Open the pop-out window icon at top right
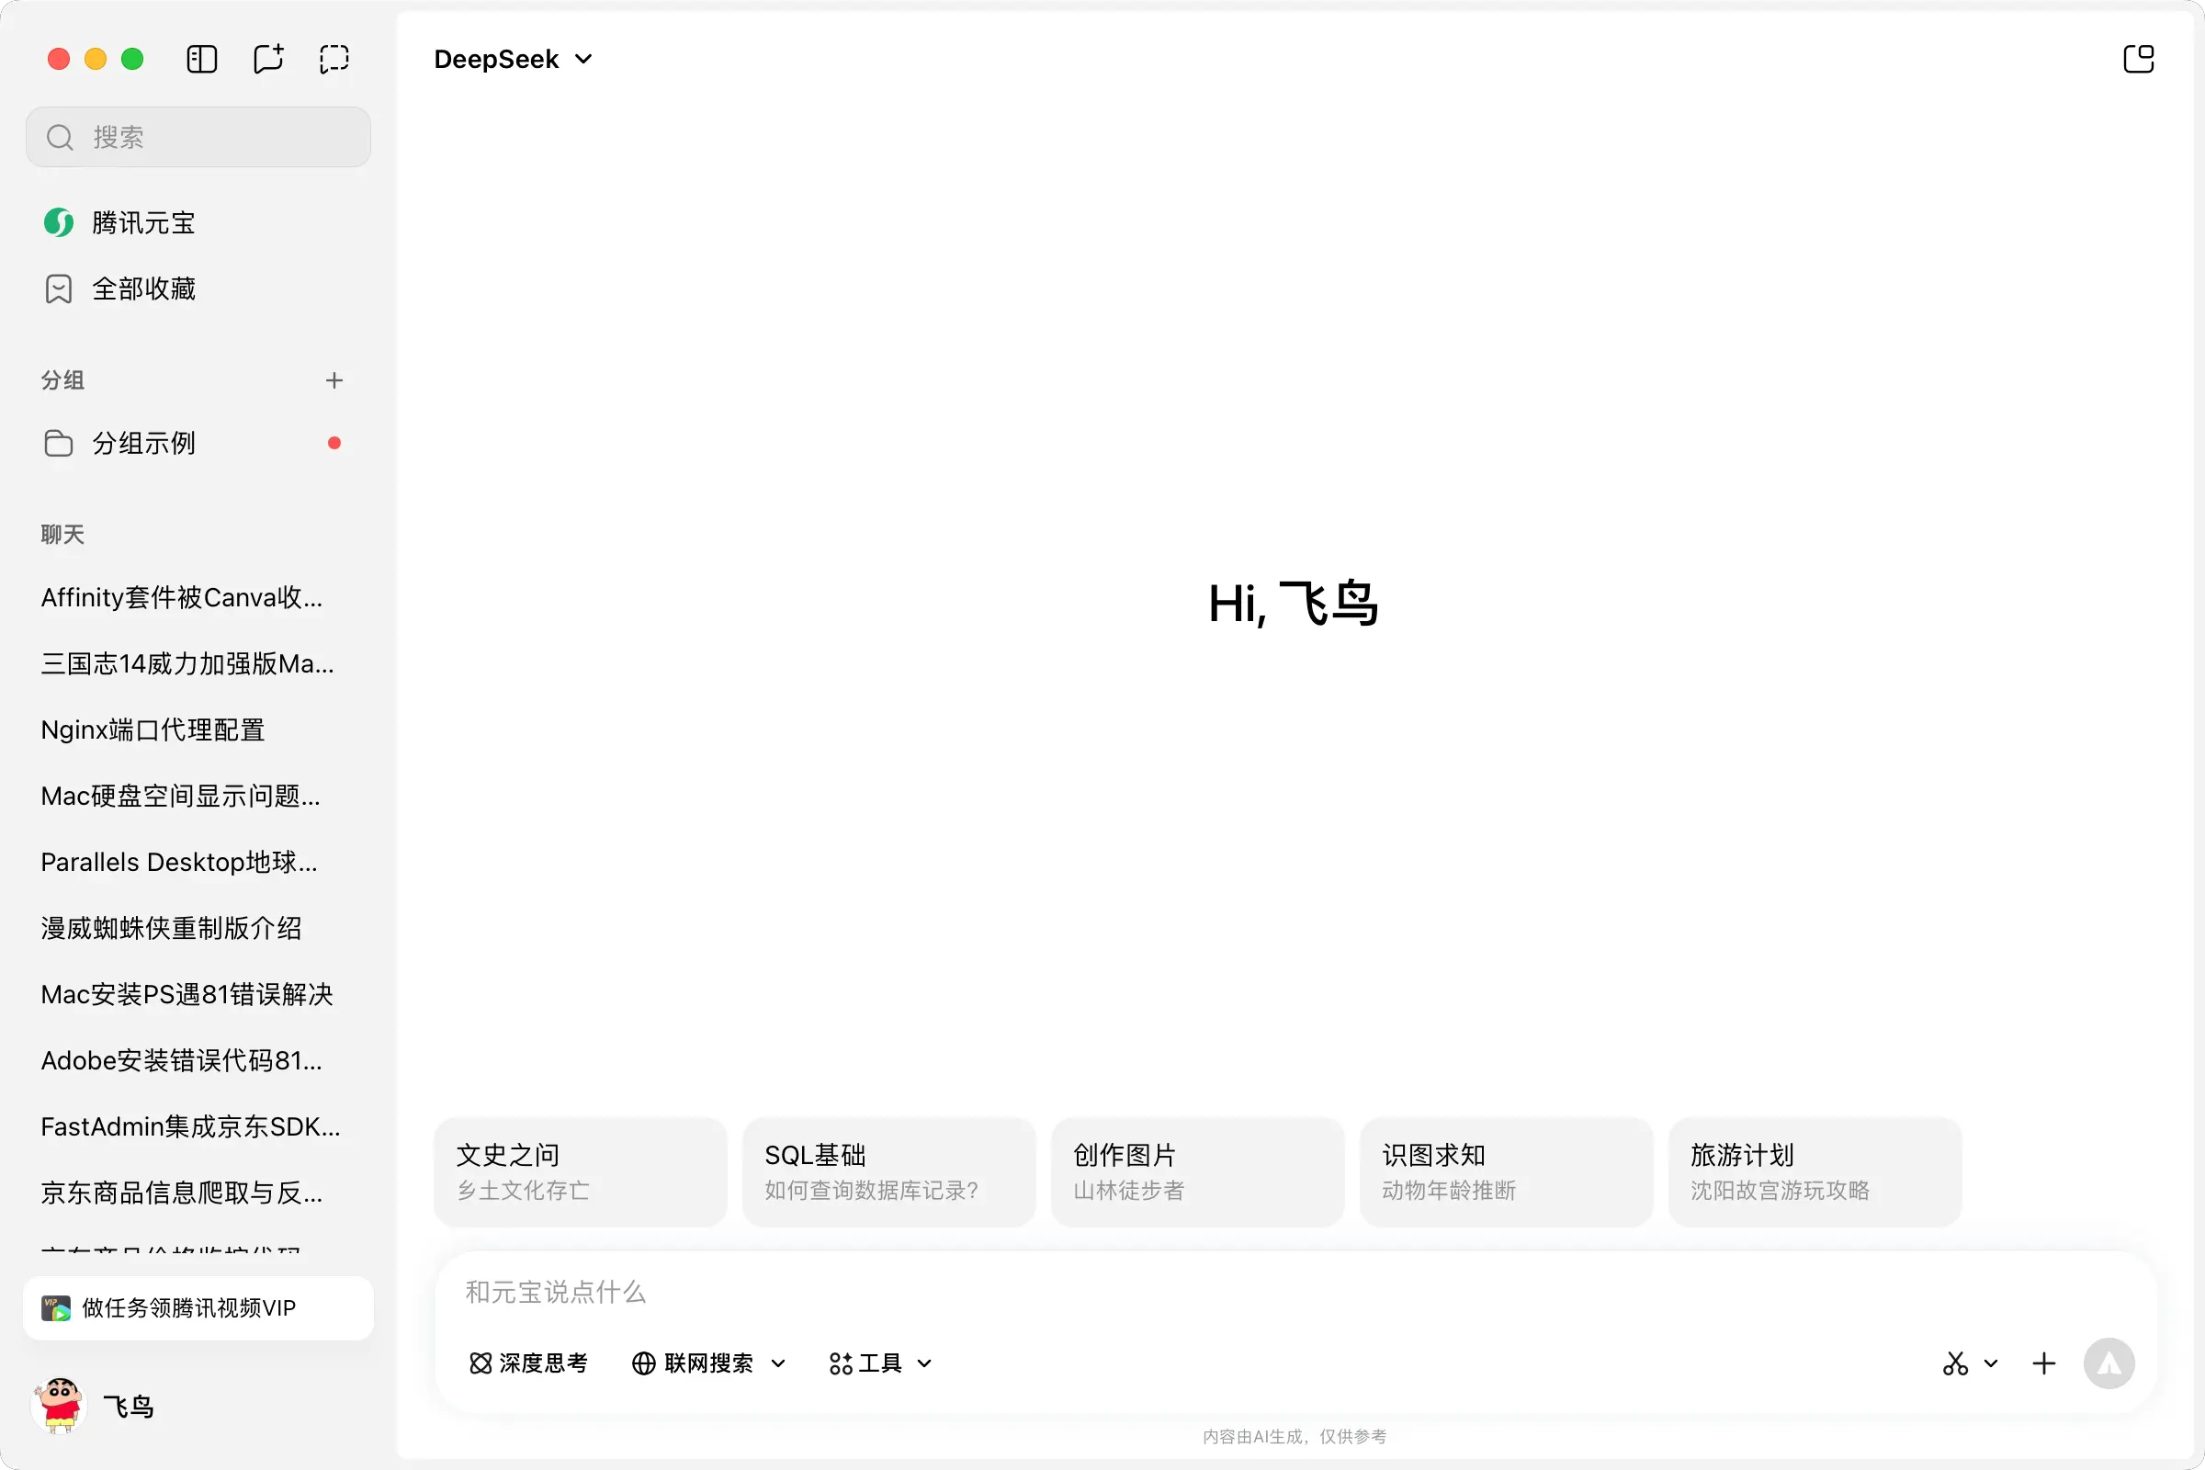Screen dimensions: 2205x1470 coord(2138,59)
